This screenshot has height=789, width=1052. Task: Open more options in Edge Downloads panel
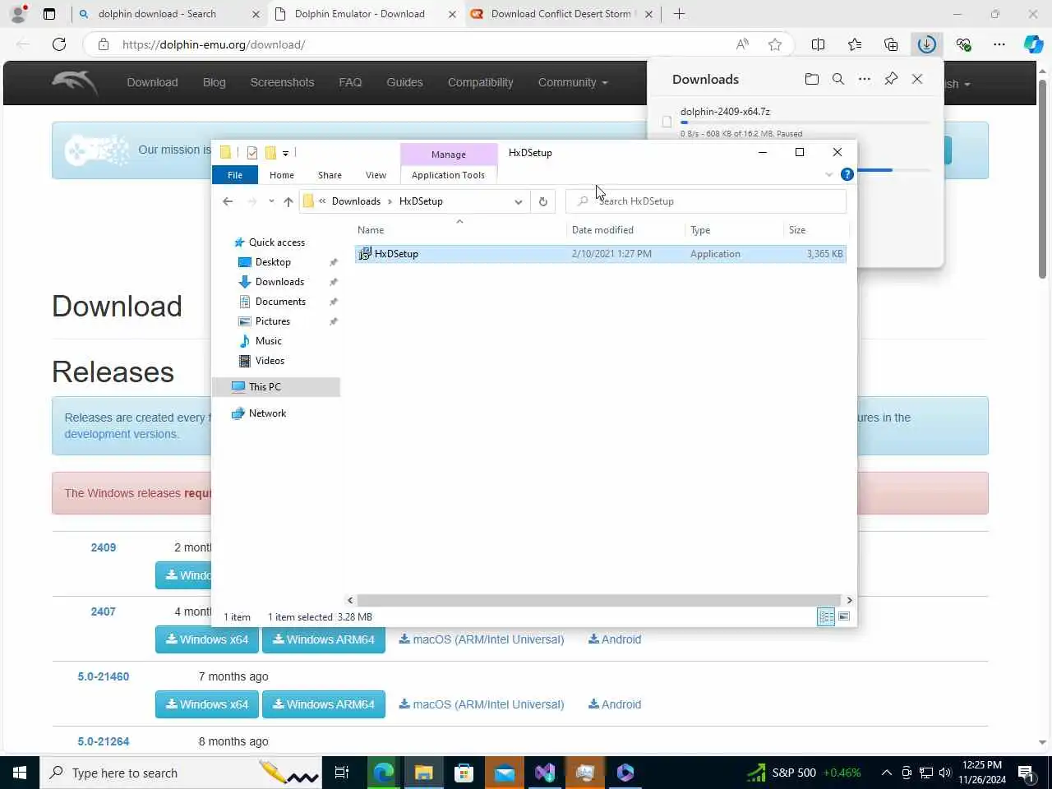(x=865, y=79)
